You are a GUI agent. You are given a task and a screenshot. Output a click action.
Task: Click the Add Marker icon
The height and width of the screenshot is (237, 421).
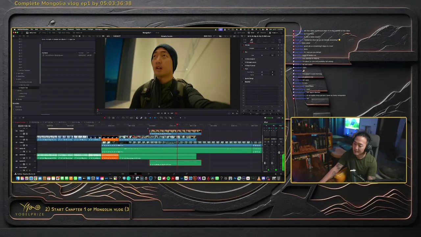coord(155,118)
